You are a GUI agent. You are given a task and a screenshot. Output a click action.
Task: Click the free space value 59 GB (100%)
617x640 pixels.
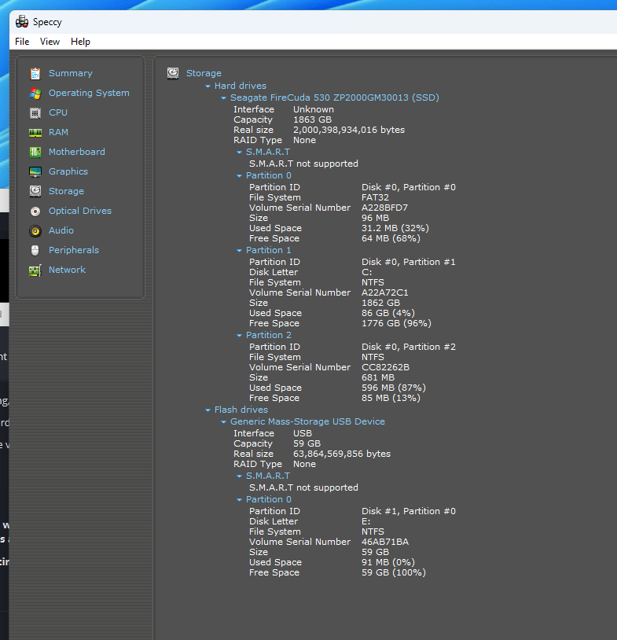click(x=393, y=572)
